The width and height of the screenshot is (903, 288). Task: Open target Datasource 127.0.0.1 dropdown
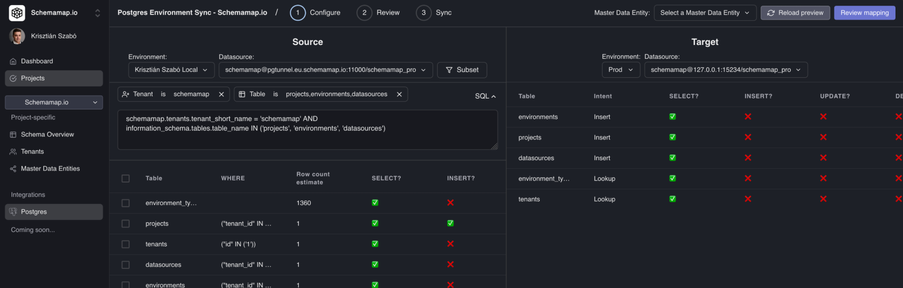click(726, 70)
